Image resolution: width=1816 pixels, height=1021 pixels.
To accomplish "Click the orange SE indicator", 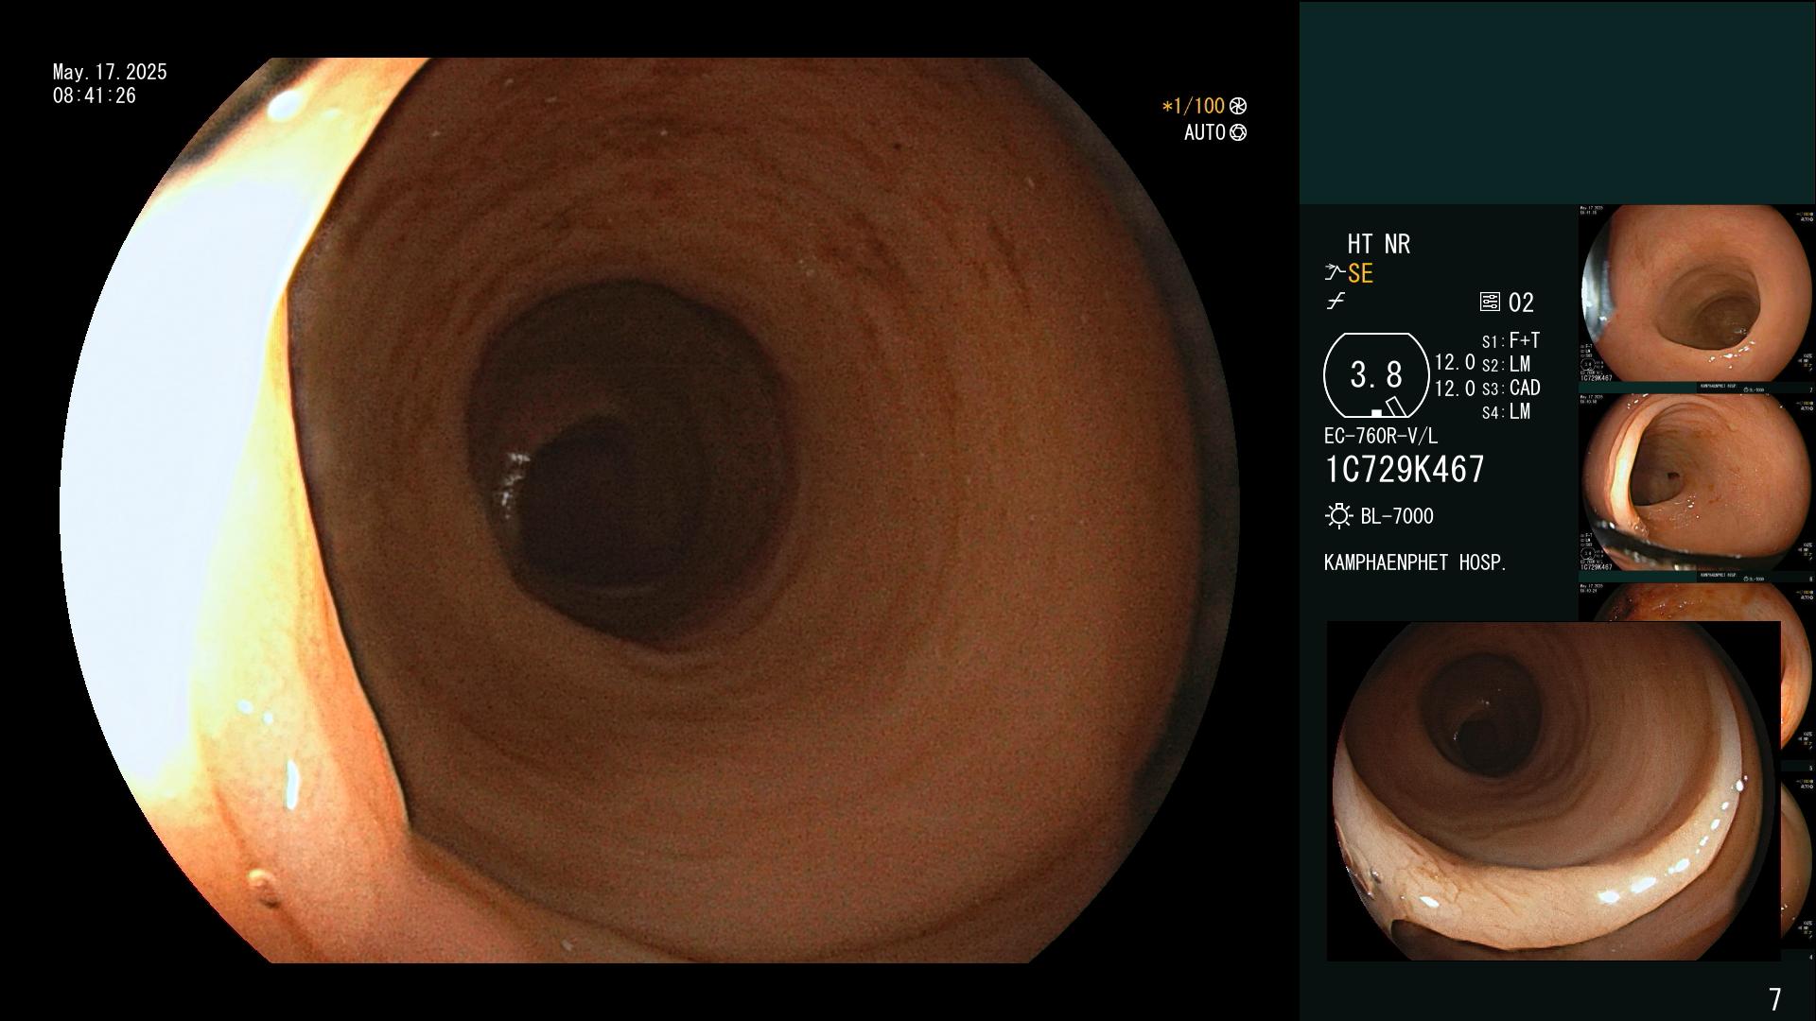I will [1360, 274].
